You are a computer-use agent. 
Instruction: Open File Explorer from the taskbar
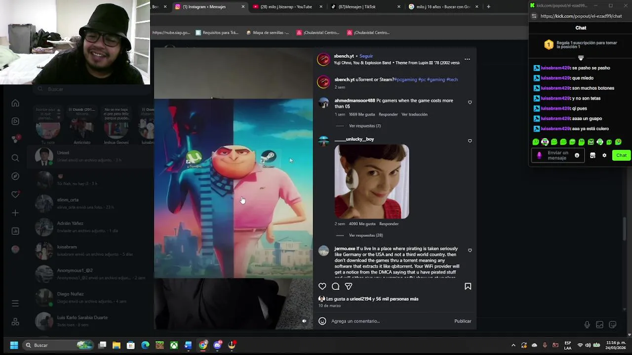(117, 345)
